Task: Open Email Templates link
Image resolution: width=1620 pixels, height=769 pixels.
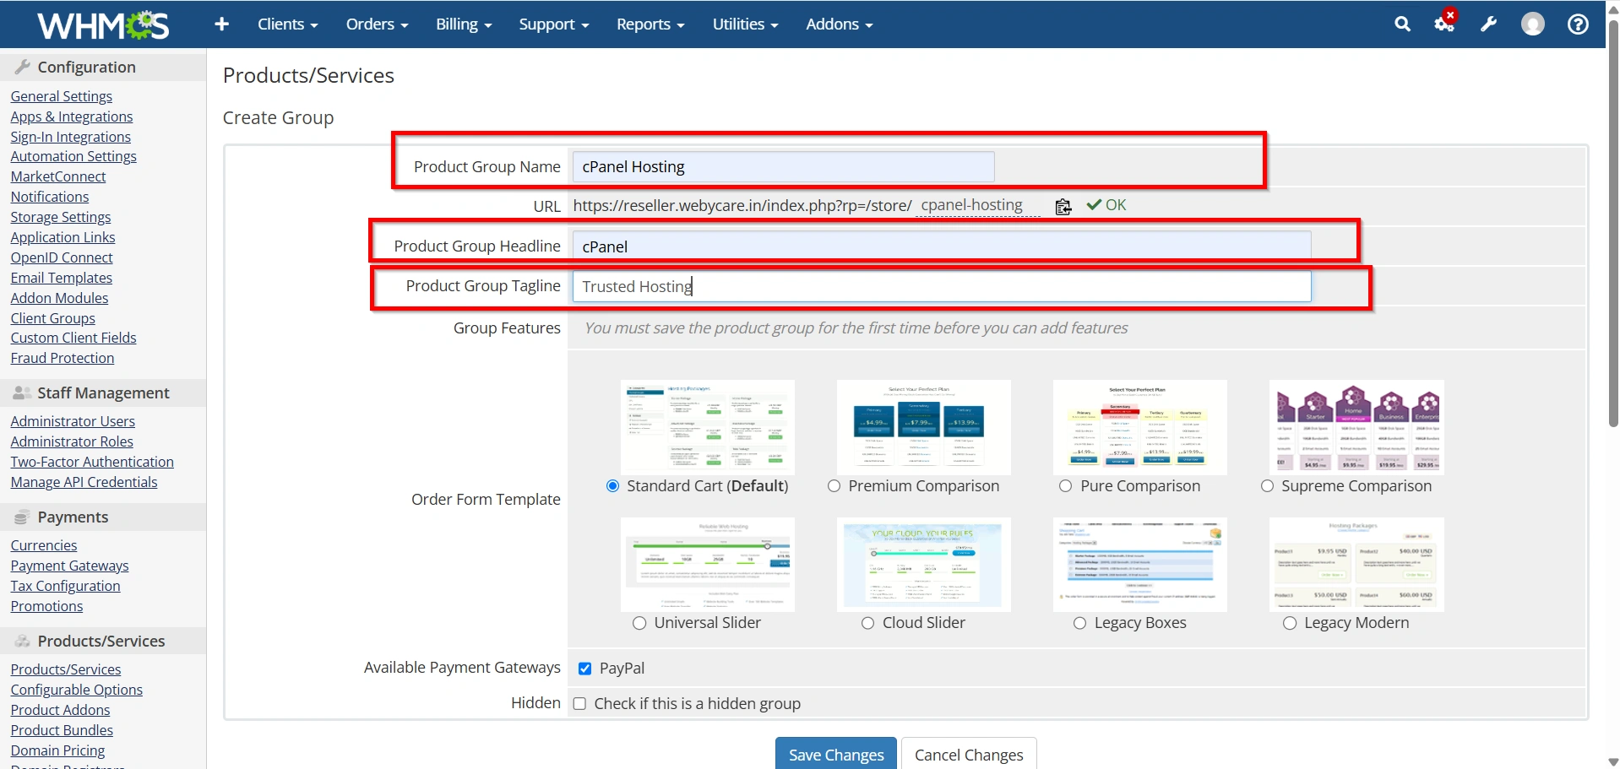Action: (62, 278)
